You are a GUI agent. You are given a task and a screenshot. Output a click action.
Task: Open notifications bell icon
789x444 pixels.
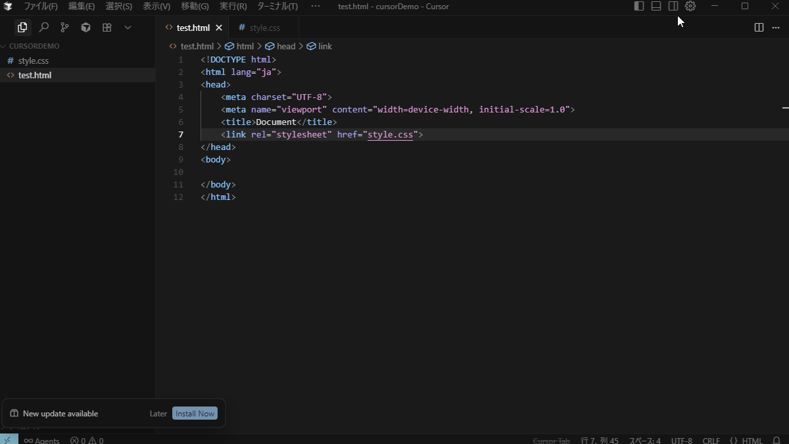pos(777,440)
